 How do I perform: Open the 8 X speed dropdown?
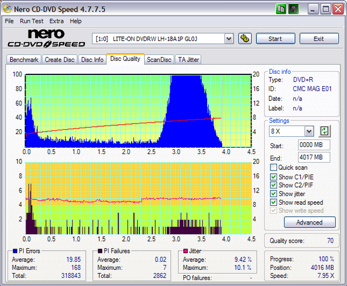[309, 131]
